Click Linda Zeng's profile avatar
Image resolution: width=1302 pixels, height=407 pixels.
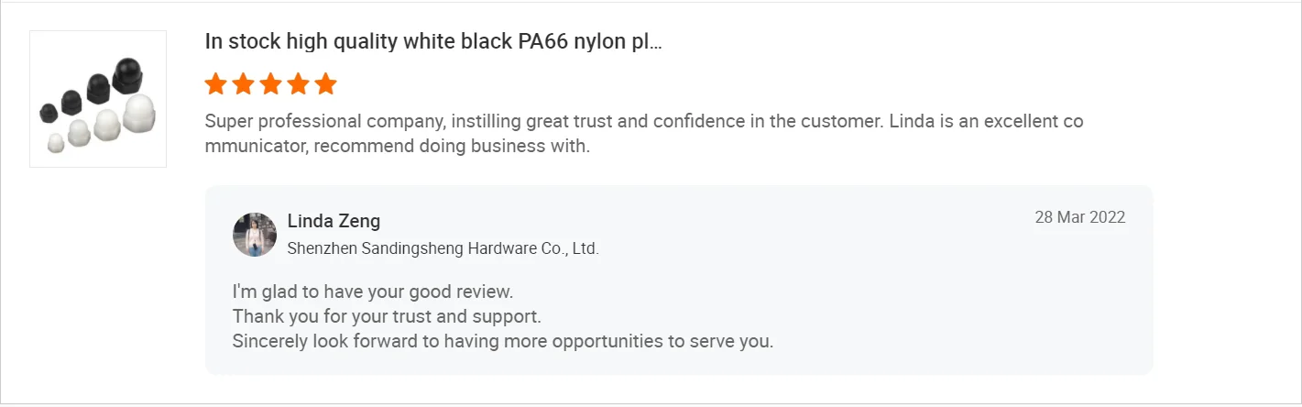255,235
